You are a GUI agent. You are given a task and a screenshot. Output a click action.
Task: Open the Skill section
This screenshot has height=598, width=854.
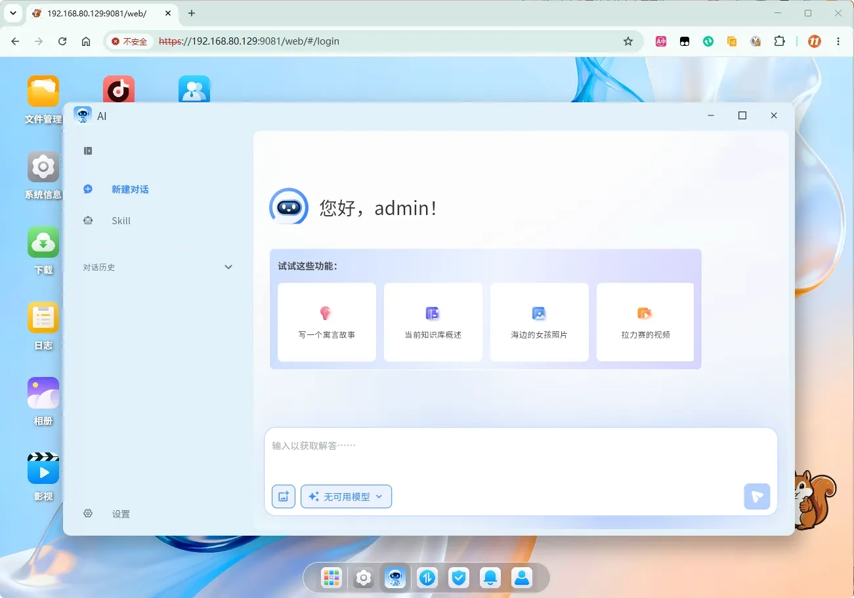(121, 221)
